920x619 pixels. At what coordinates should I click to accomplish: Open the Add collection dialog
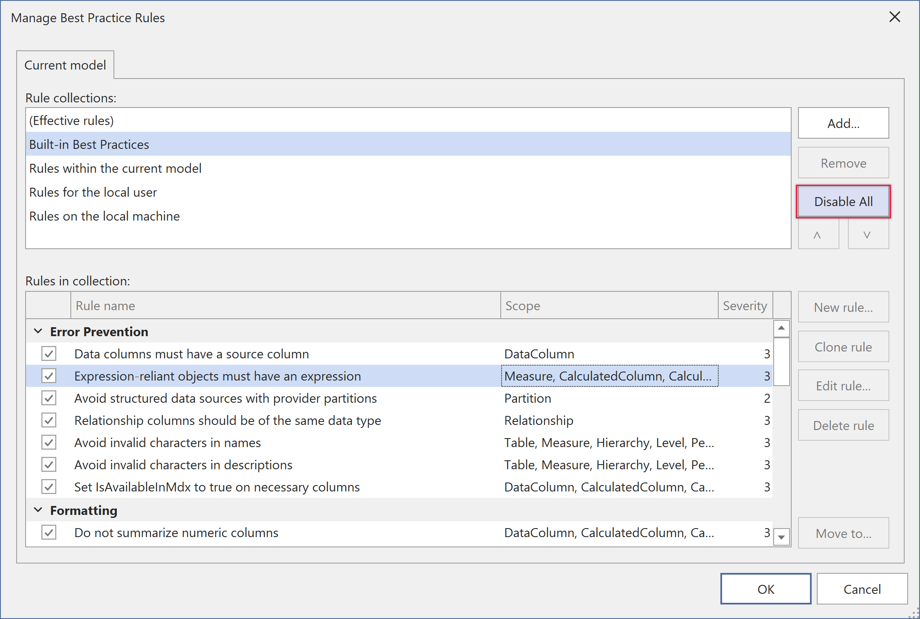[843, 123]
